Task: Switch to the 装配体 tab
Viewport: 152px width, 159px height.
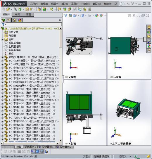Action: pos(6,14)
